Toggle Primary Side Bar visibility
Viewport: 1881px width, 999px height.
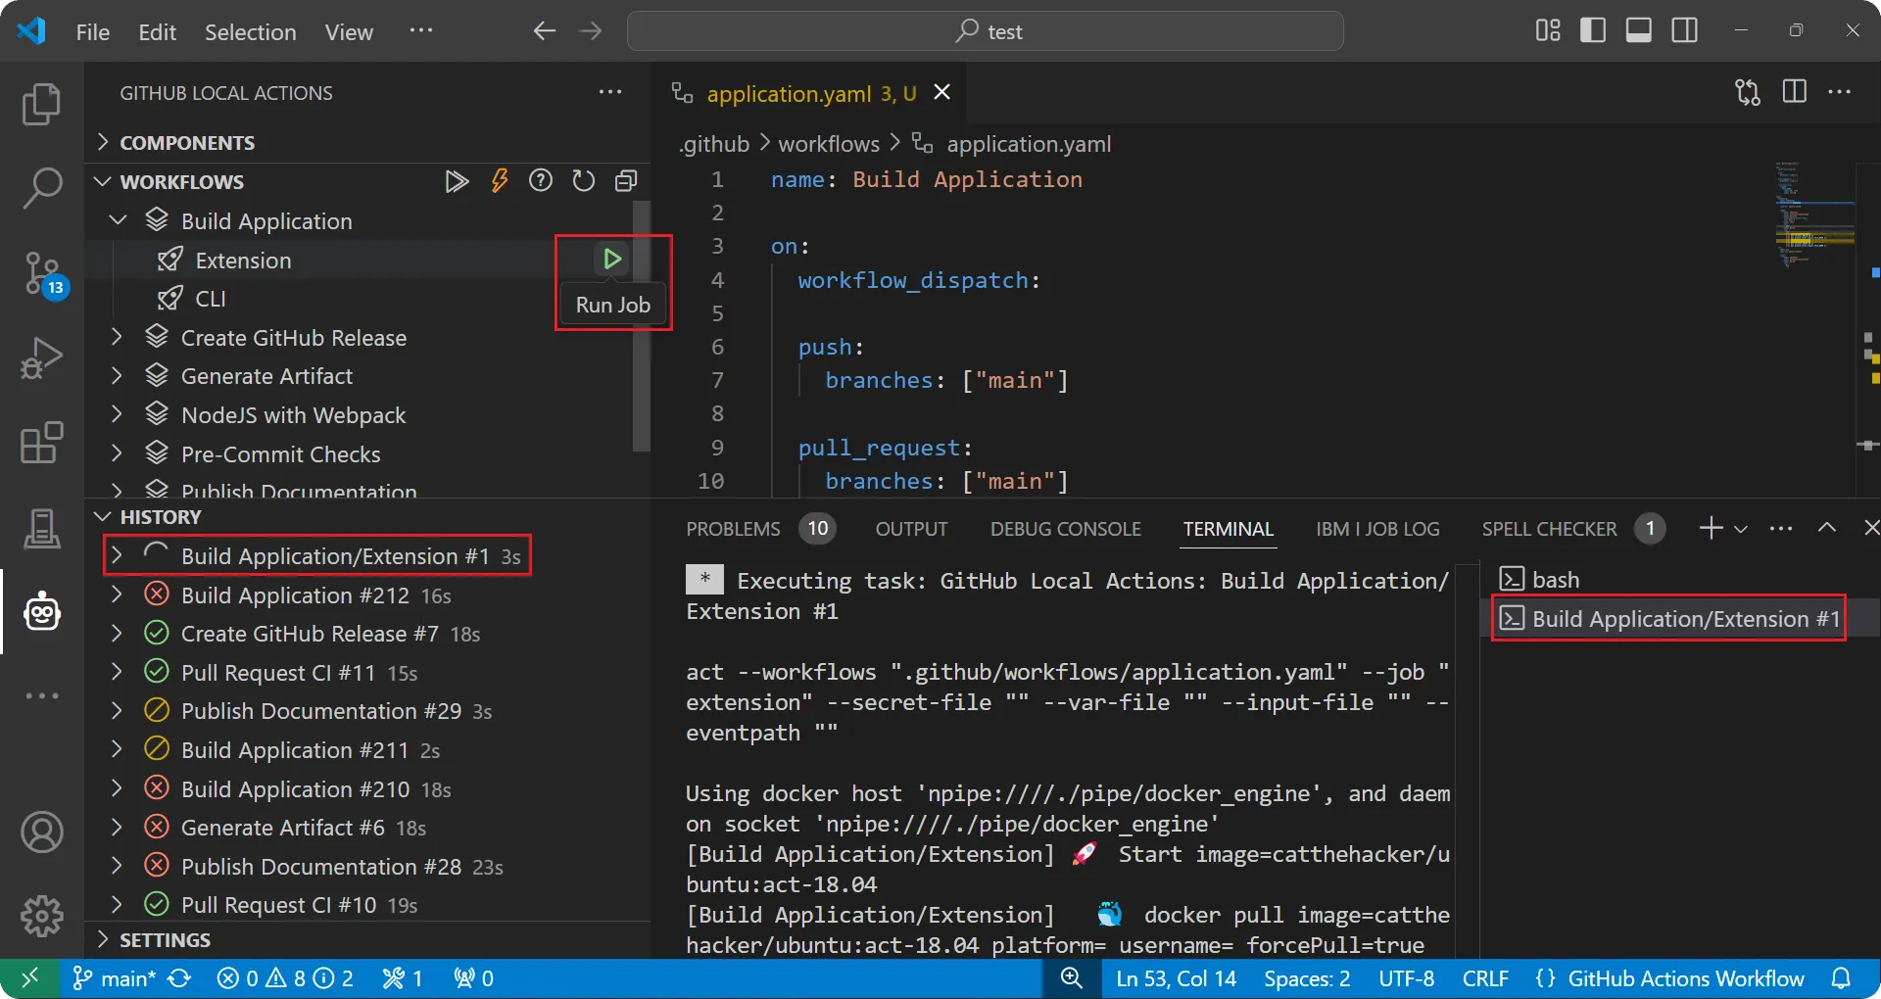(x=1593, y=30)
